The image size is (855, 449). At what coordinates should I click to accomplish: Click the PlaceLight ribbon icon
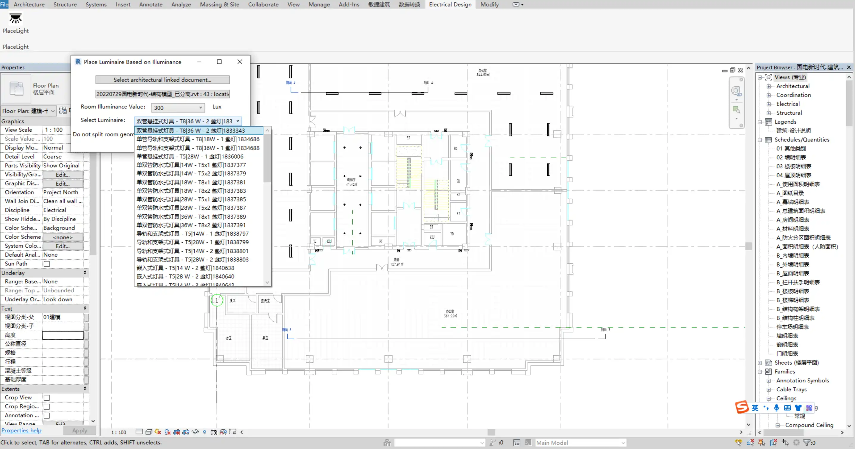(x=15, y=18)
